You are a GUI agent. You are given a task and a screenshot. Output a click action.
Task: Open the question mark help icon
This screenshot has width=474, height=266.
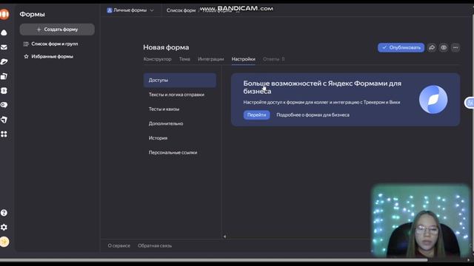tap(4, 213)
